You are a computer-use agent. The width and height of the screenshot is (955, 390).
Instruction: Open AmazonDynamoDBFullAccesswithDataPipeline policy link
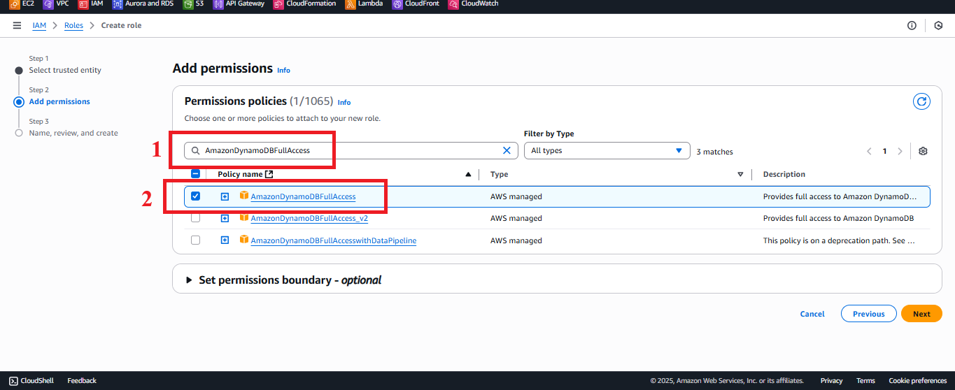click(x=334, y=240)
